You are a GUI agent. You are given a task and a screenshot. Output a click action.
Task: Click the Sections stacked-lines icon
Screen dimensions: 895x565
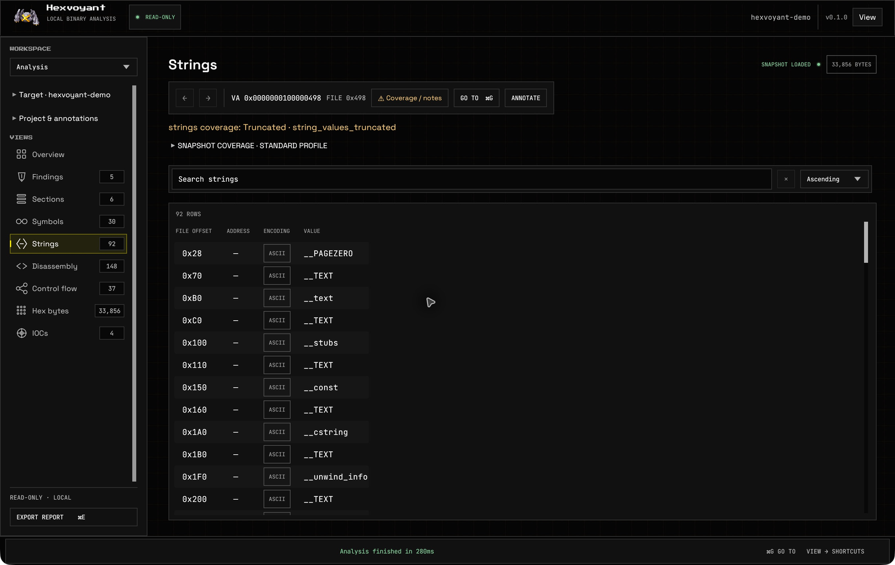(x=21, y=199)
